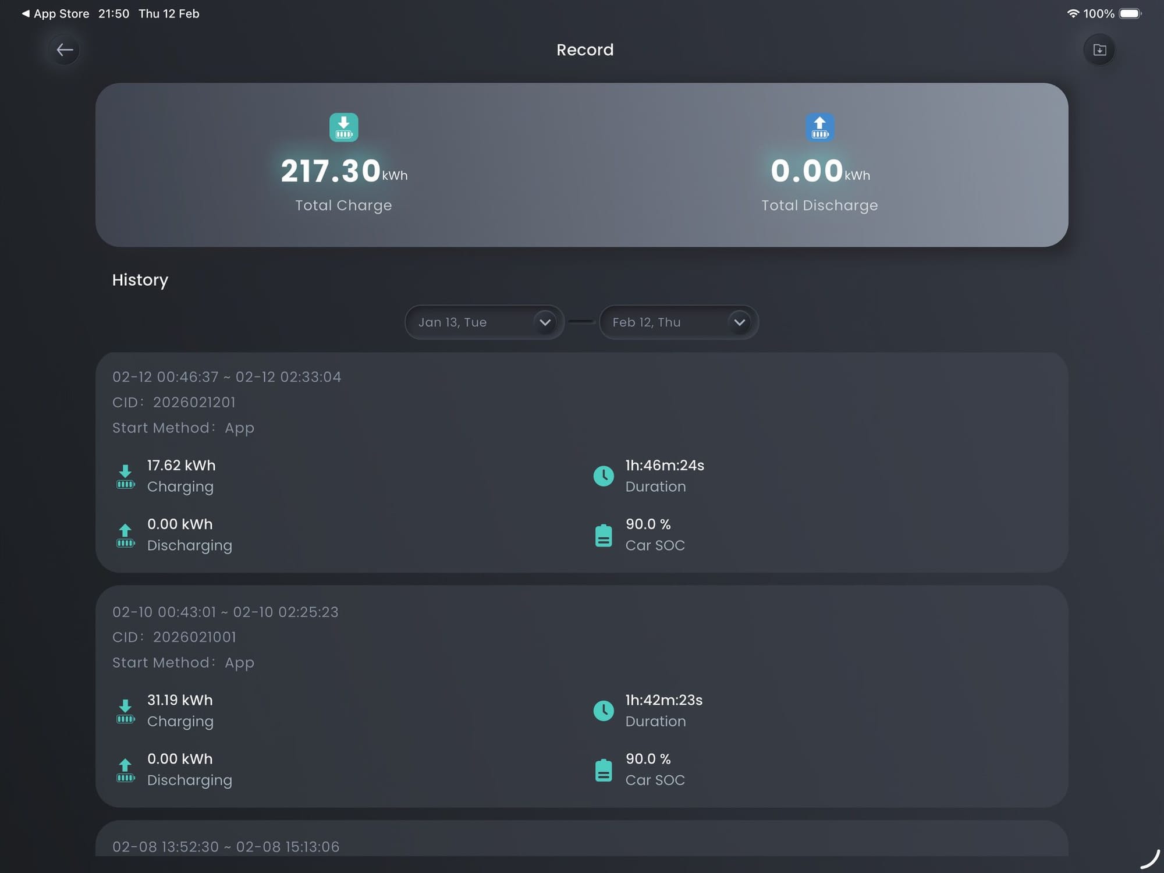
Task: Expand the chevron on end date picker
Action: click(x=739, y=322)
